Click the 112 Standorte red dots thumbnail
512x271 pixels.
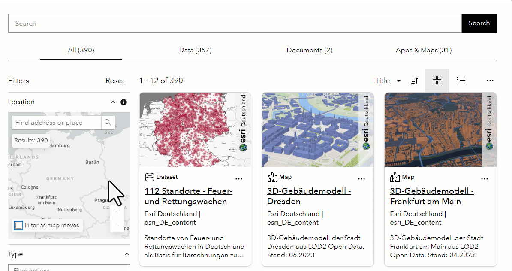click(195, 129)
